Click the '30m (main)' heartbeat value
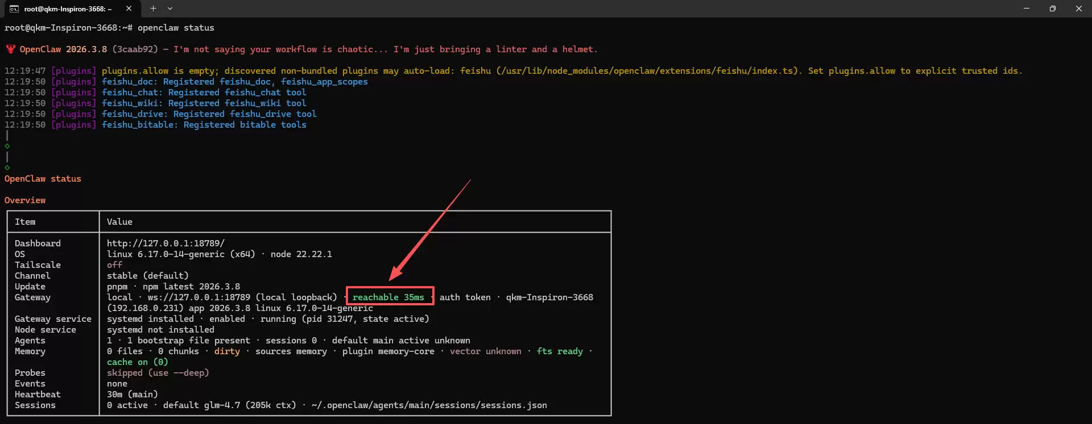 point(133,394)
